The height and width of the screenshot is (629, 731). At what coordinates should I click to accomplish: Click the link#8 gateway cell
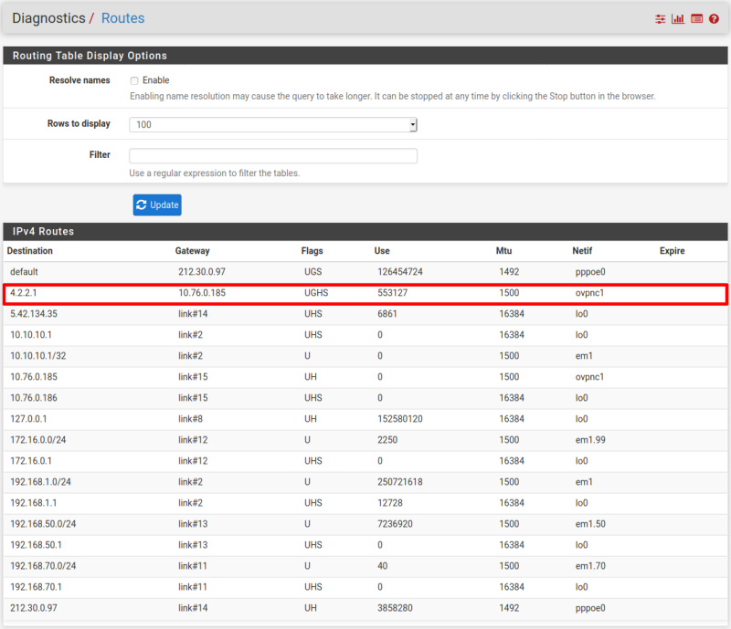coord(191,418)
